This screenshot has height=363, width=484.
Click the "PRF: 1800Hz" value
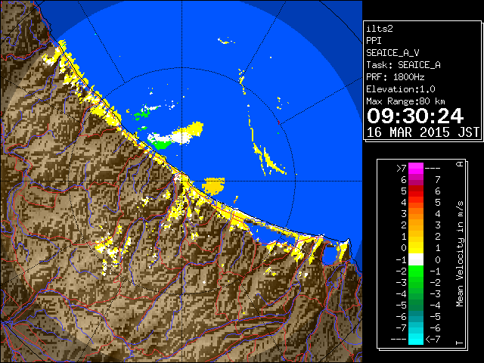(x=396, y=77)
